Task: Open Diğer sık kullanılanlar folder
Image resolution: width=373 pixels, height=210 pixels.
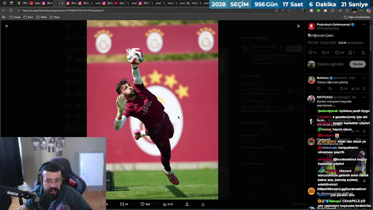Action: (357, 17)
